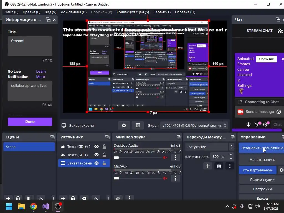
Task: Open Sources toolbar overflow three dots
Action: pos(108,198)
